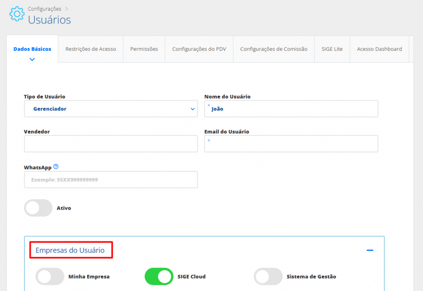423x291 pixels.
Task: Go to Configurações do PDV tab
Action: click(x=199, y=49)
